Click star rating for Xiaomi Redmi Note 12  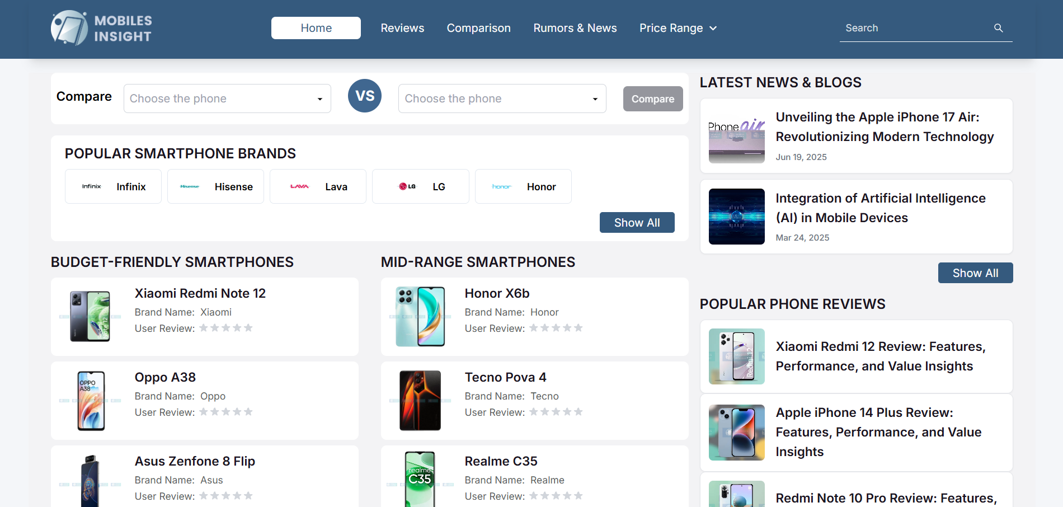[226, 328]
